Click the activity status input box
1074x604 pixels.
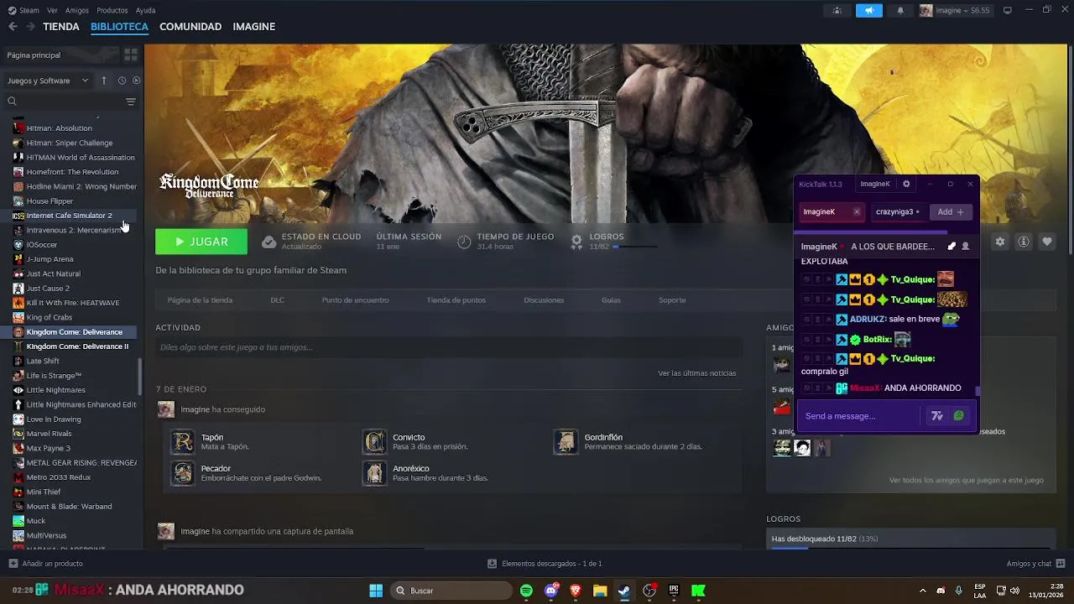pos(449,347)
